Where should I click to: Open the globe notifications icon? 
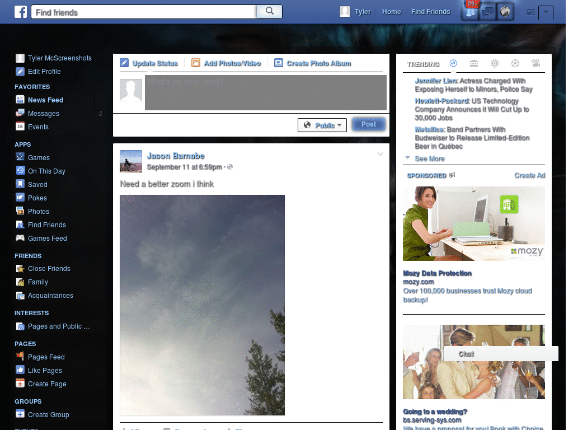(x=505, y=12)
